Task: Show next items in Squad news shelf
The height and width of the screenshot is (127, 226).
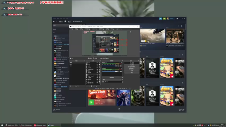Action: 182,26
